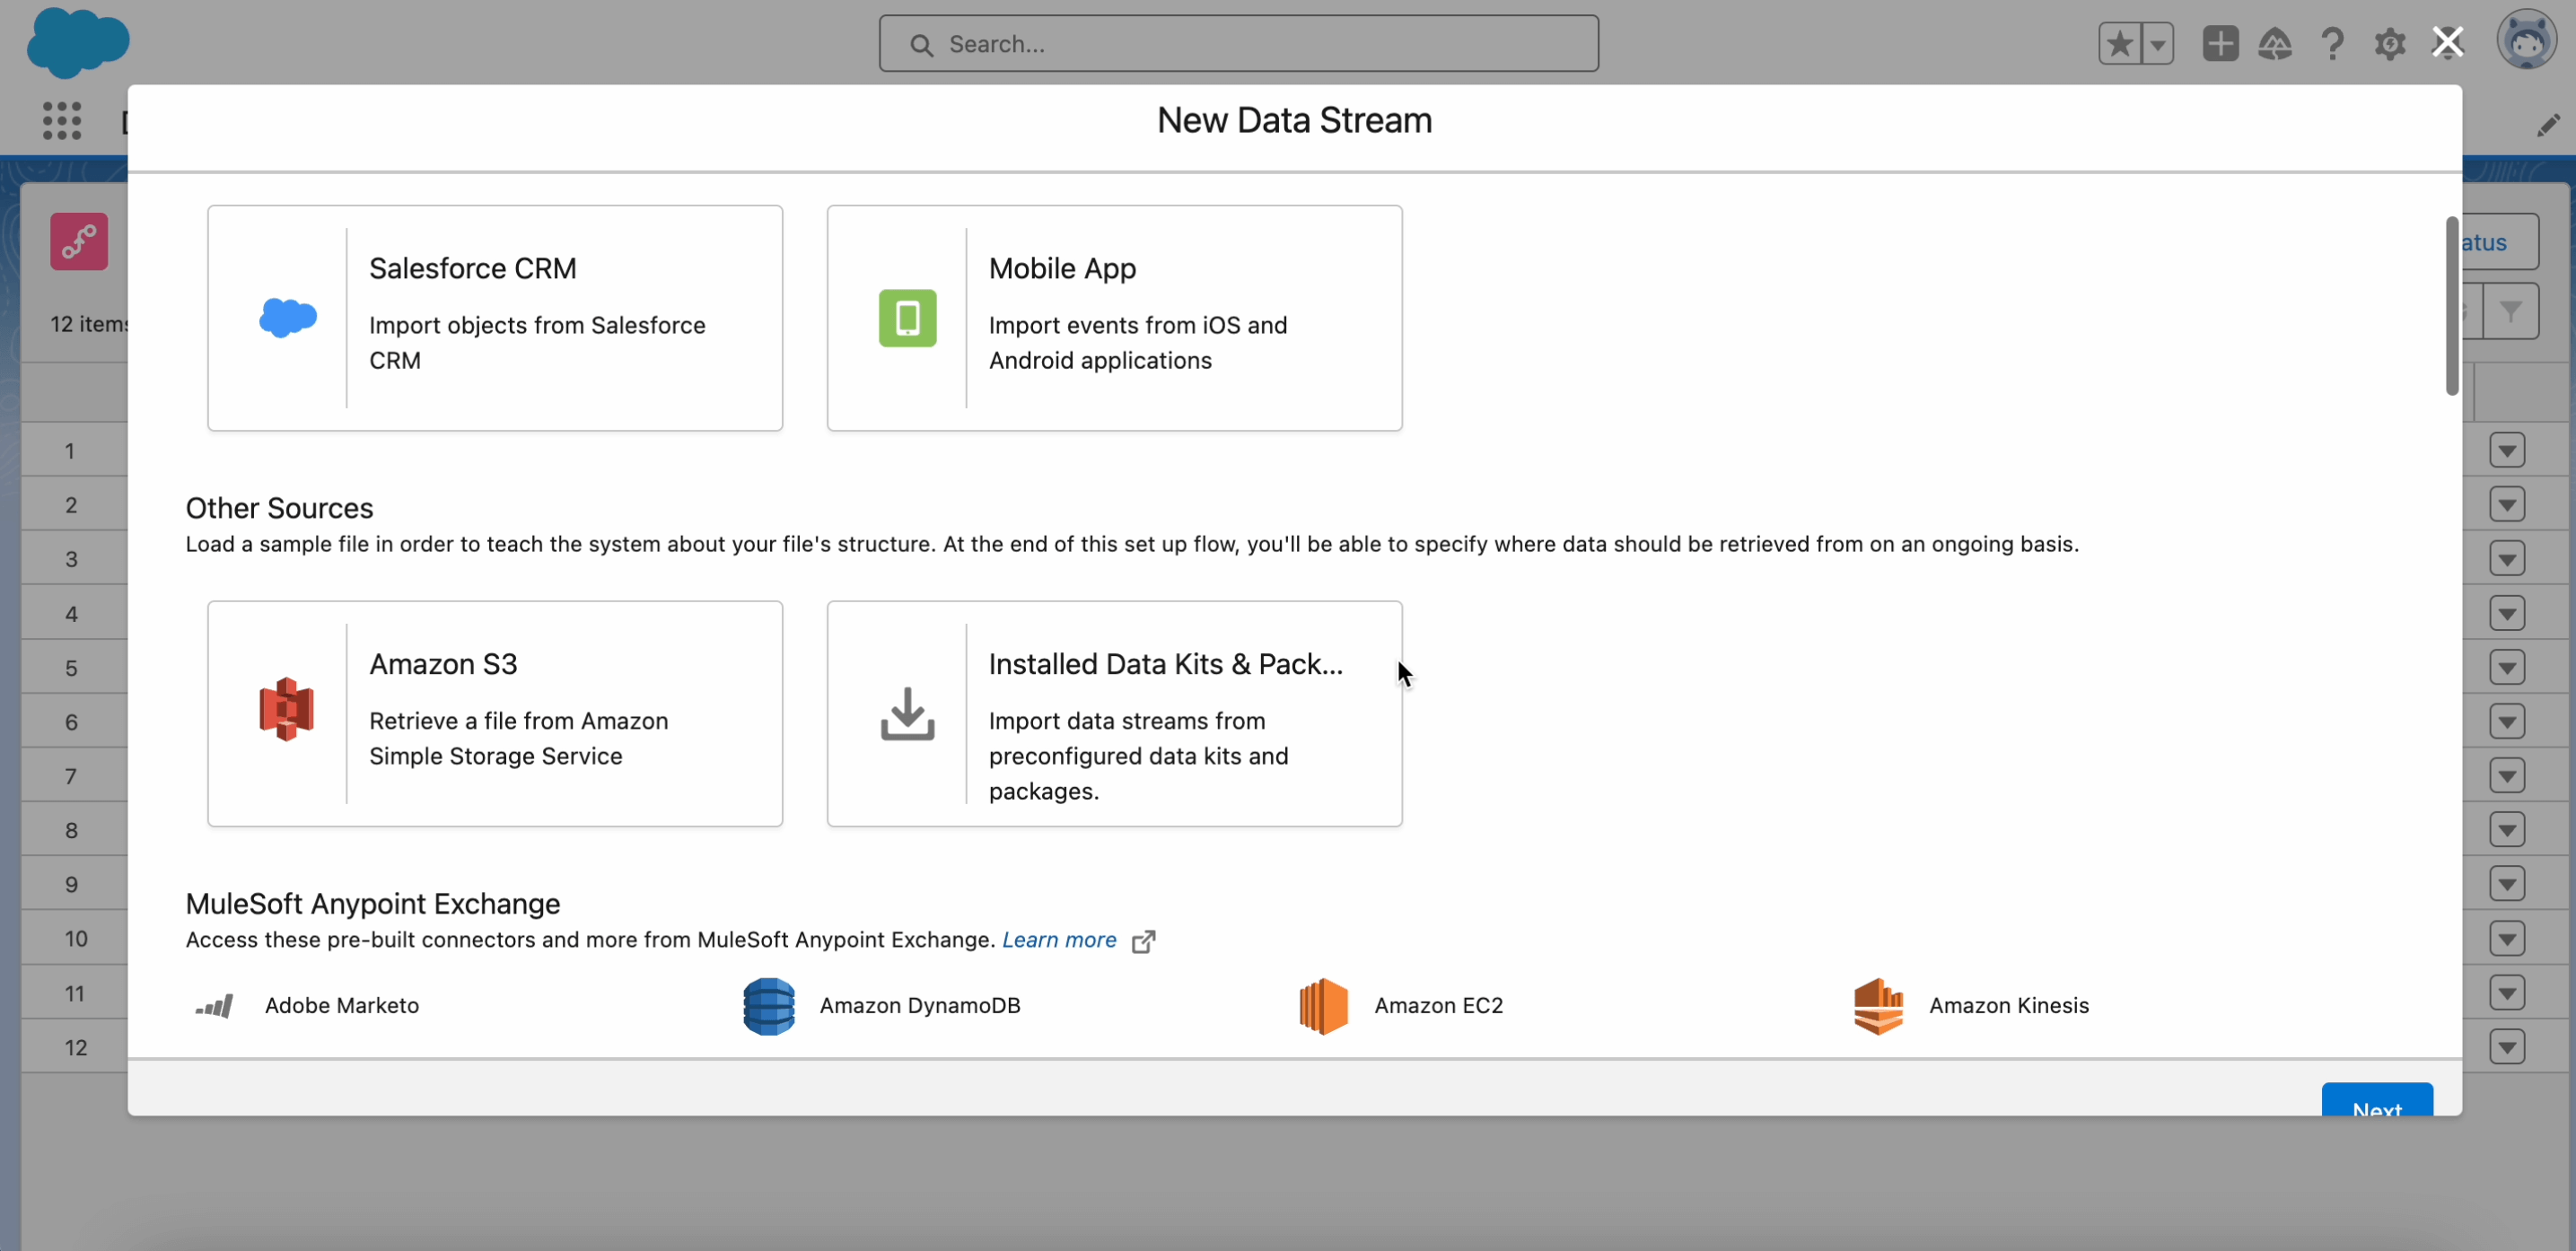
Task: Open row 1 actions dropdown
Action: [2506, 451]
